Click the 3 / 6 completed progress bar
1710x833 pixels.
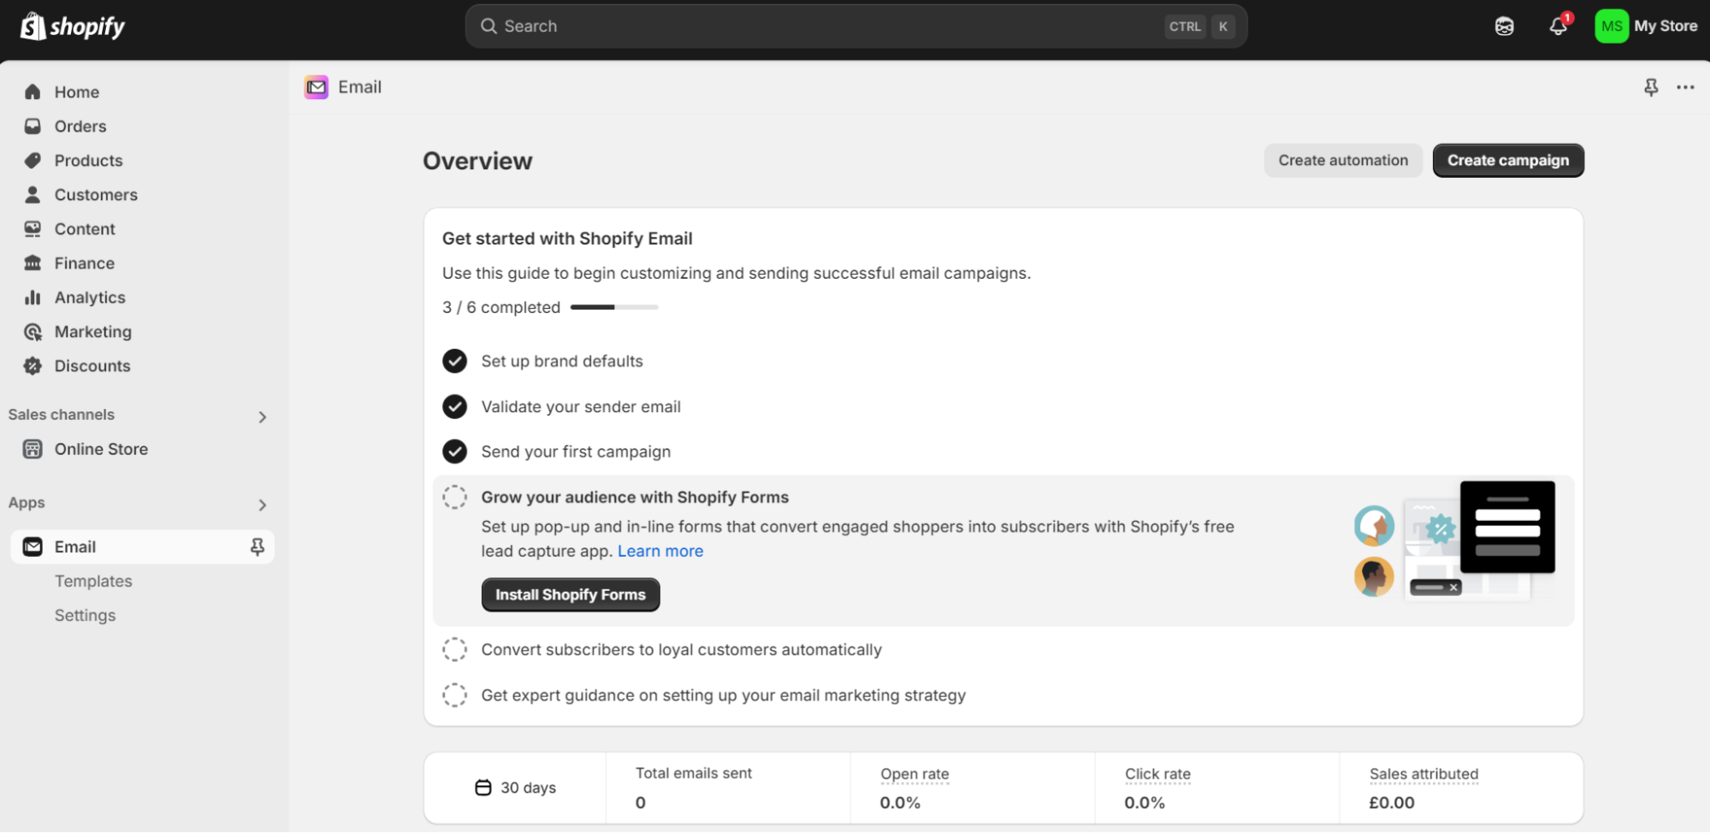click(614, 307)
